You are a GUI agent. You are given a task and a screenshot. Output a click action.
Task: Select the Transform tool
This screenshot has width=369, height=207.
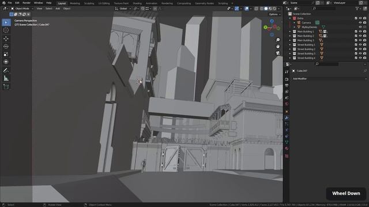coord(6,62)
